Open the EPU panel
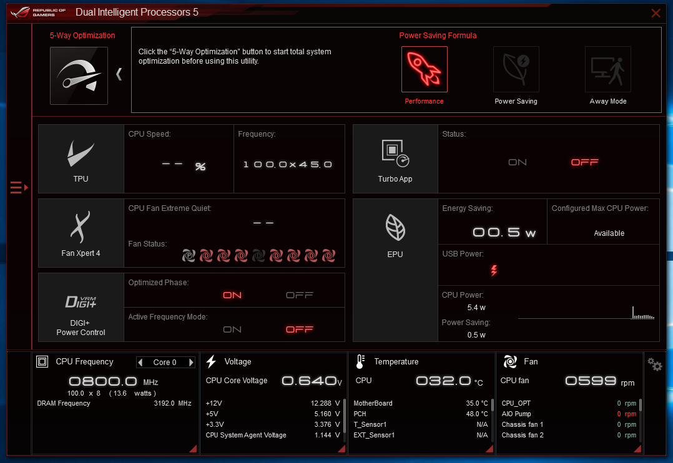The image size is (673, 463). click(395, 270)
